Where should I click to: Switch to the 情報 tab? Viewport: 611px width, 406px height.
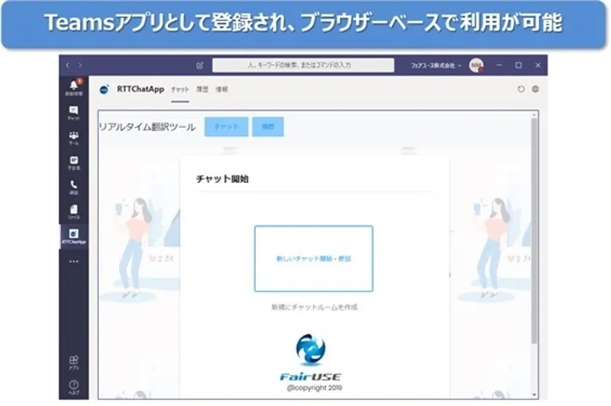222,89
